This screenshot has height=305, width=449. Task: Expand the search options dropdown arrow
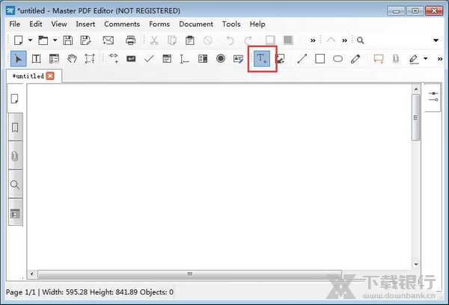tap(436, 40)
